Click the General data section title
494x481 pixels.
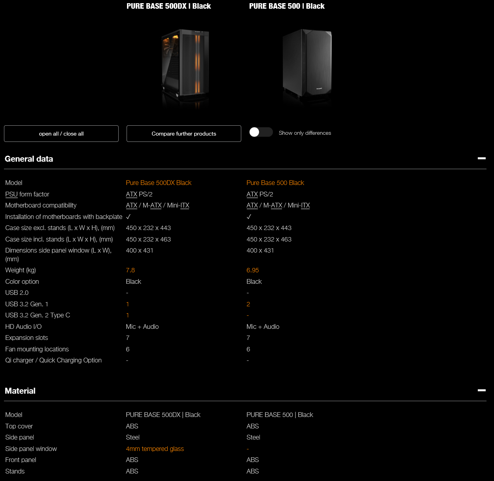point(29,159)
